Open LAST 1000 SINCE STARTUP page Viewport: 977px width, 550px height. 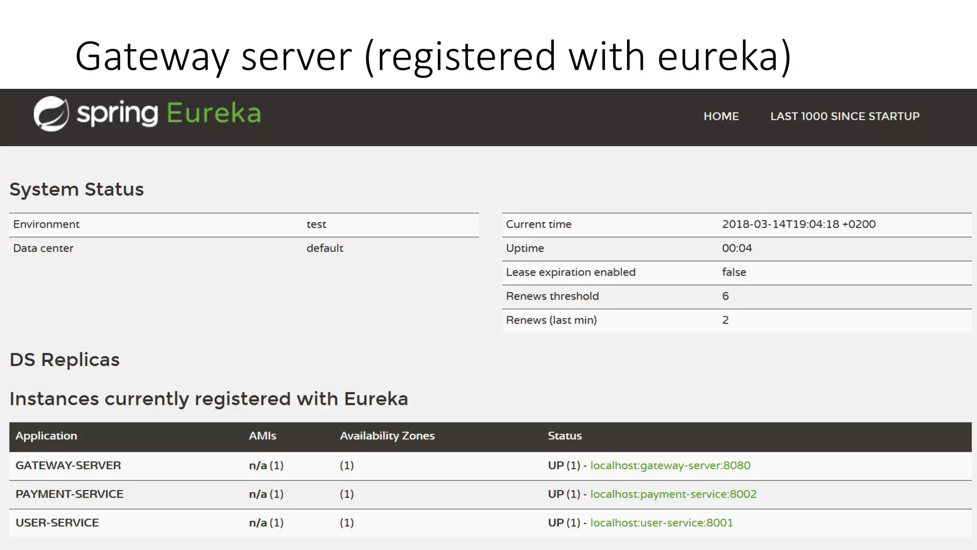point(845,116)
